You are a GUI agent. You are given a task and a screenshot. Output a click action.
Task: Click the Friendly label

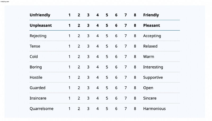click(x=151, y=15)
